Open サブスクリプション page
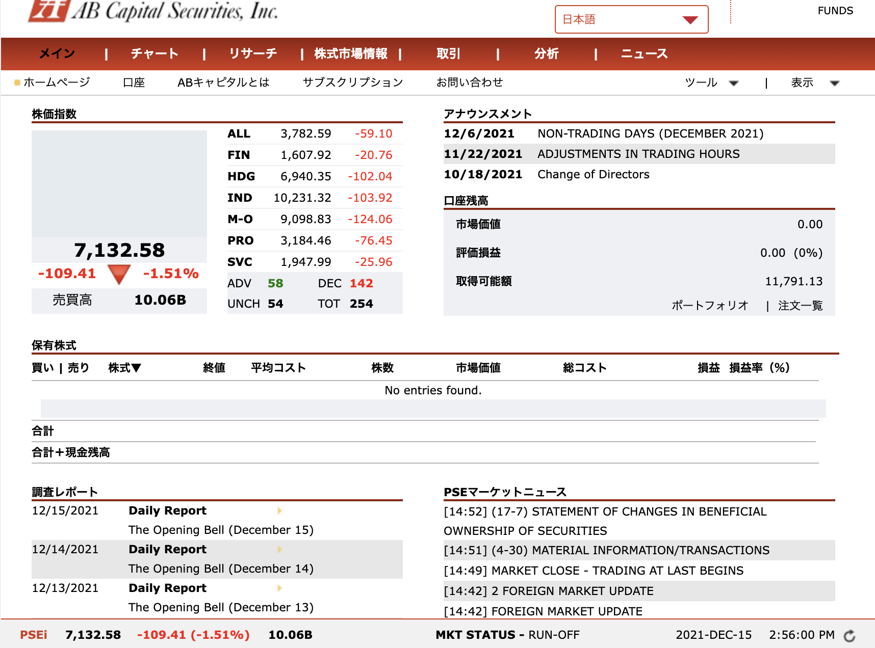The width and height of the screenshot is (875, 648). click(353, 82)
